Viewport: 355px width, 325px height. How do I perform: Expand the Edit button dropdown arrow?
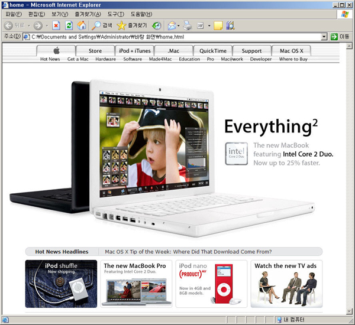[x=209, y=26]
